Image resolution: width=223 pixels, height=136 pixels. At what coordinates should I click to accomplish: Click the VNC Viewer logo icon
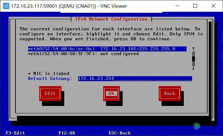[6, 6]
